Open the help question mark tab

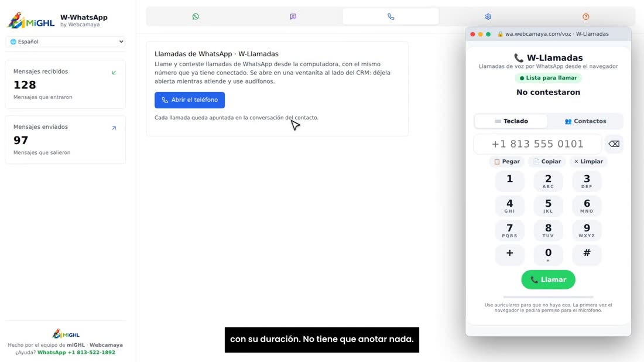(585, 16)
